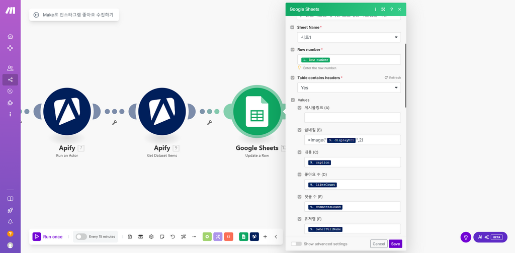The height and width of the screenshot is (253, 515).
Task: Open the Team members icon
Action: coord(10,68)
